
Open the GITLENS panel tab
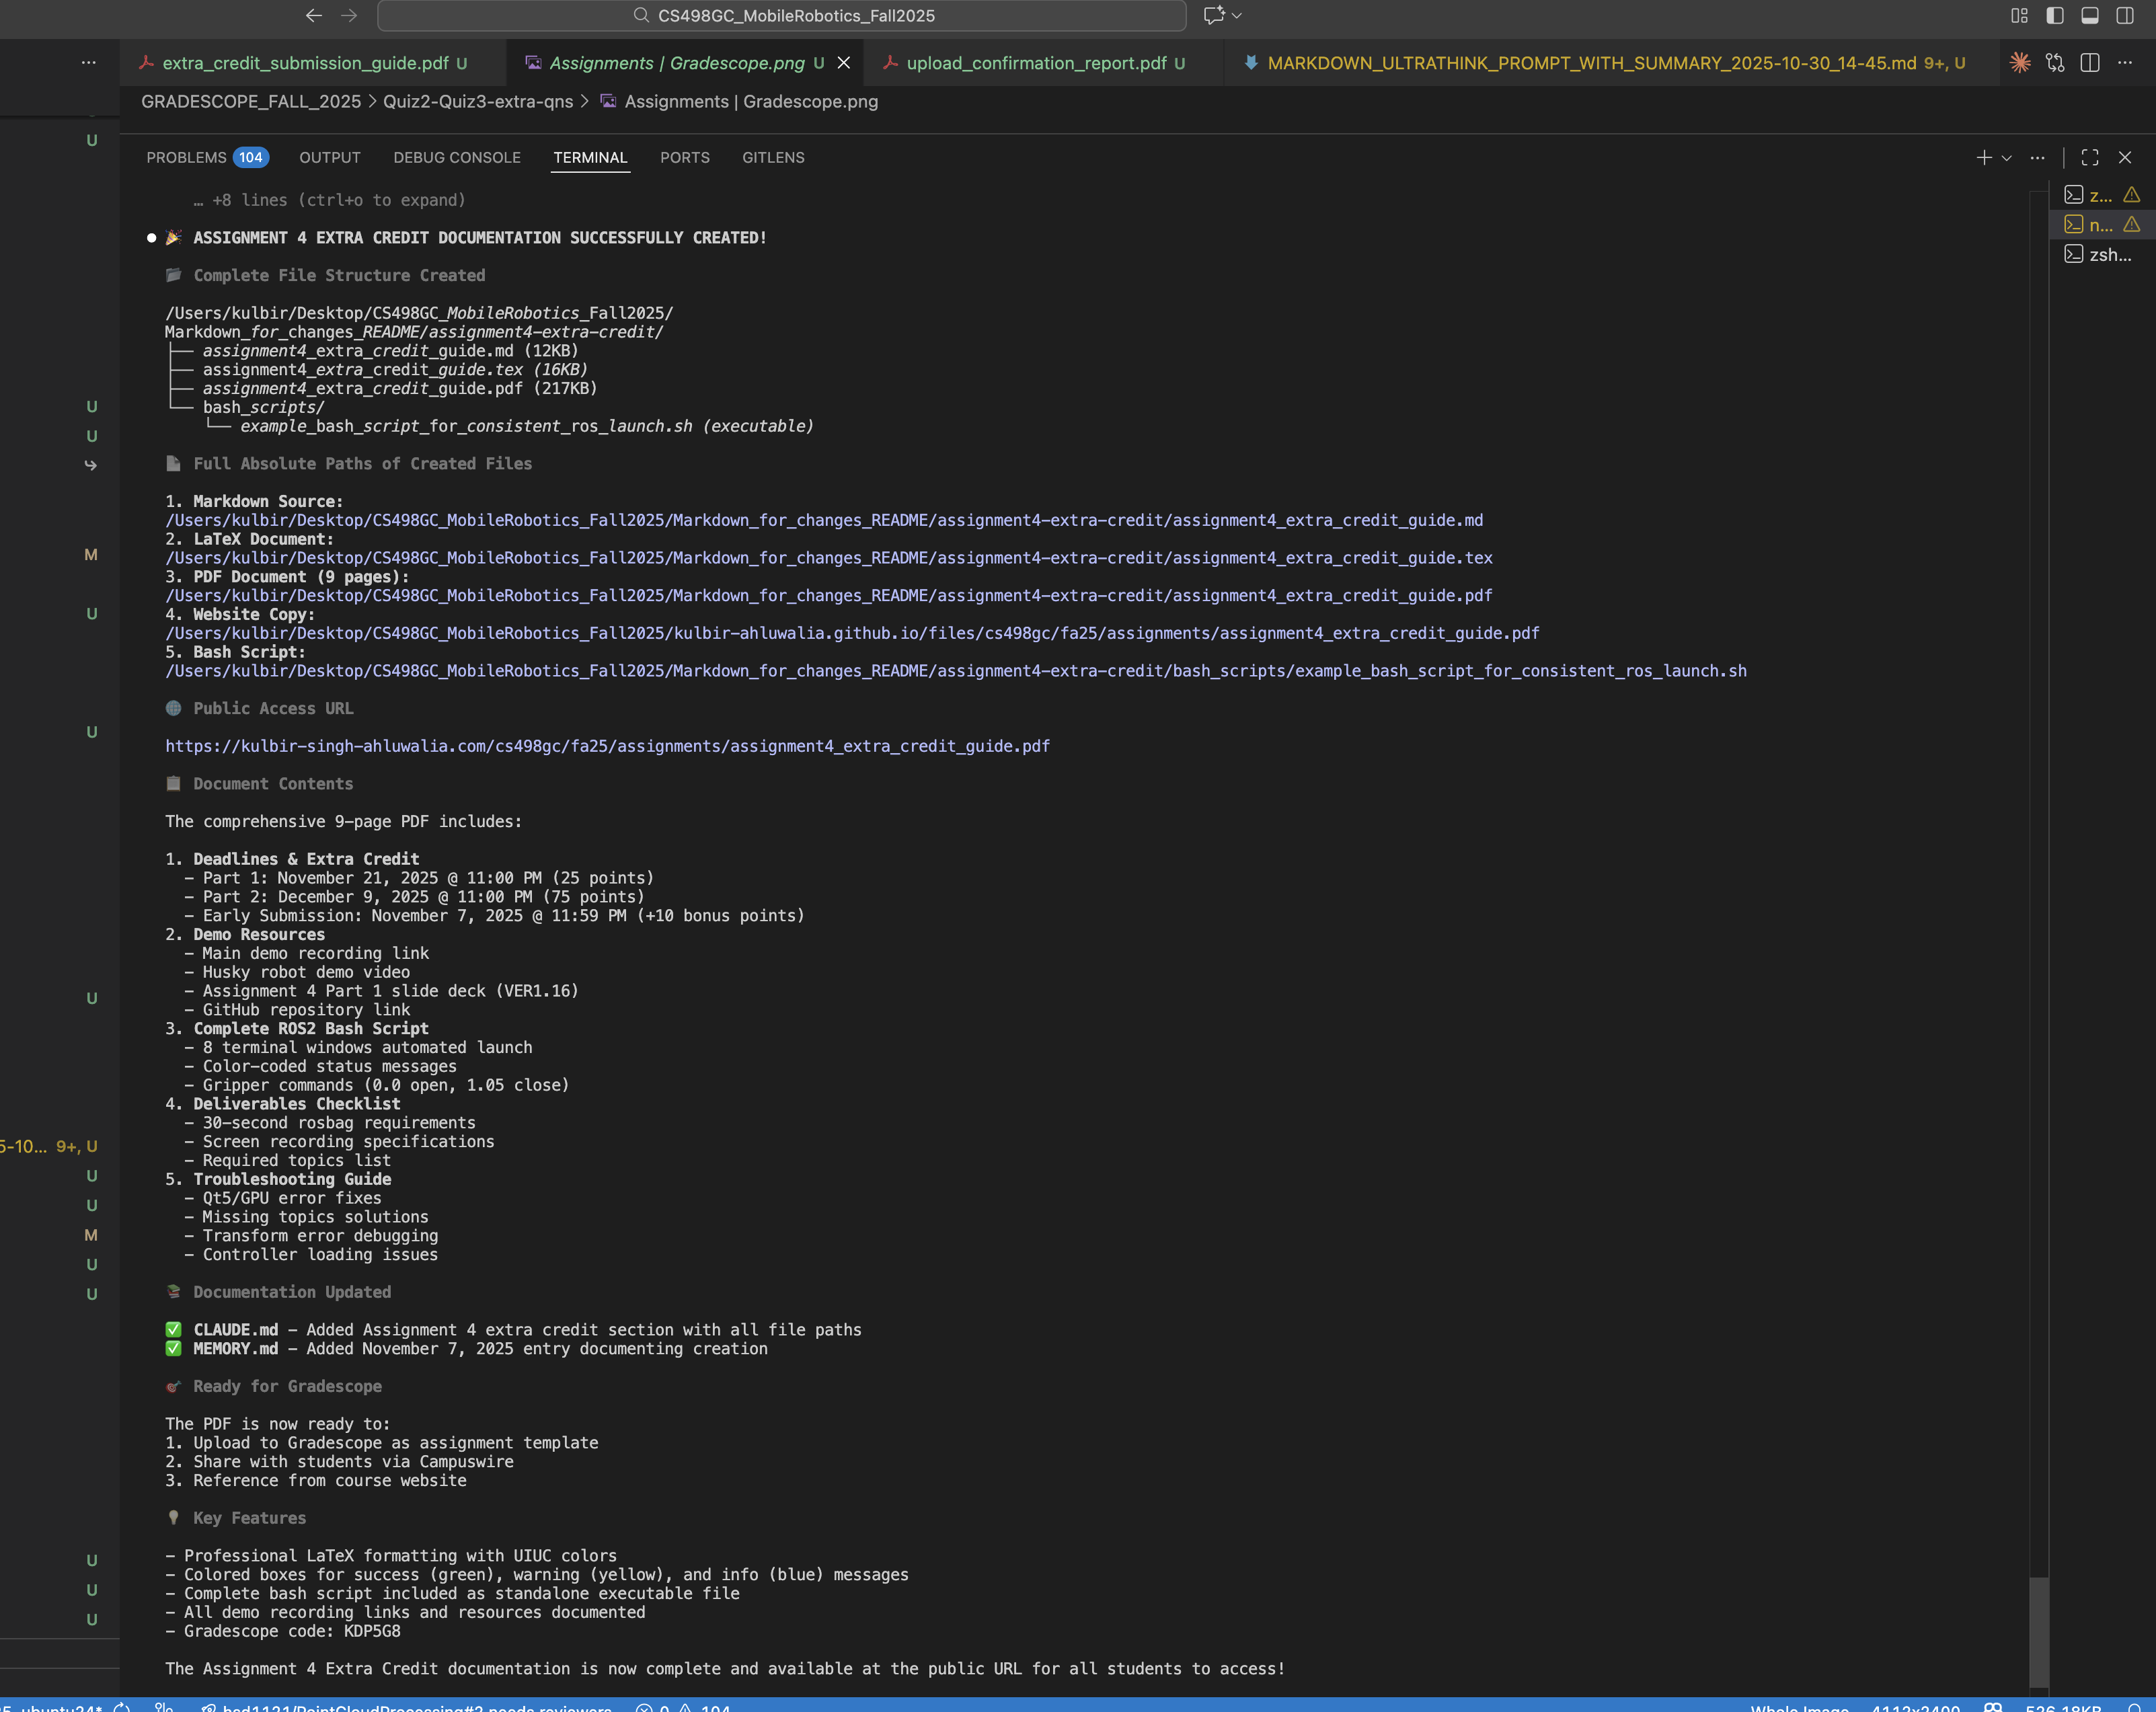773,158
